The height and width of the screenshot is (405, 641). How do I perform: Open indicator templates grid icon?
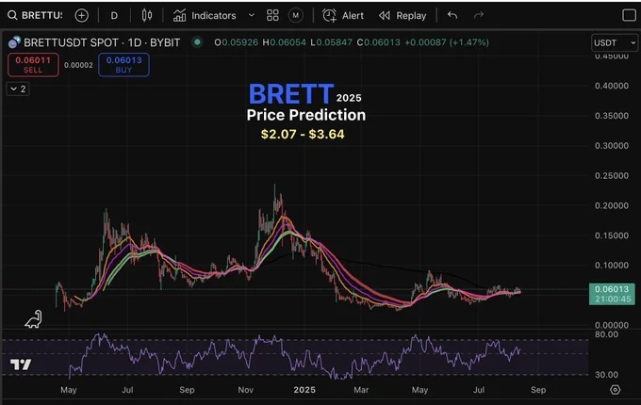[272, 15]
